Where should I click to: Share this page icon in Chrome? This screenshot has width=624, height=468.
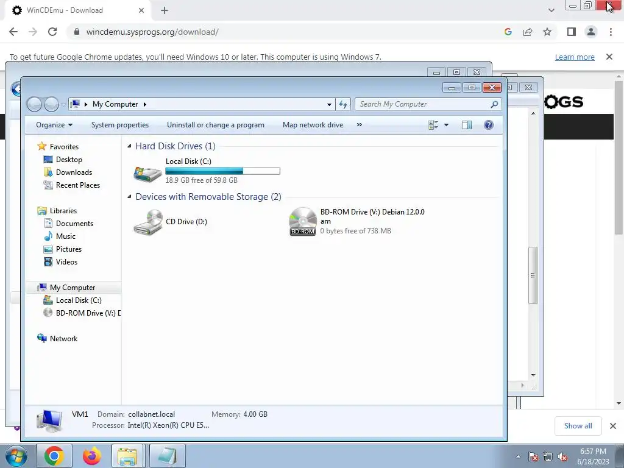tap(528, 32)
